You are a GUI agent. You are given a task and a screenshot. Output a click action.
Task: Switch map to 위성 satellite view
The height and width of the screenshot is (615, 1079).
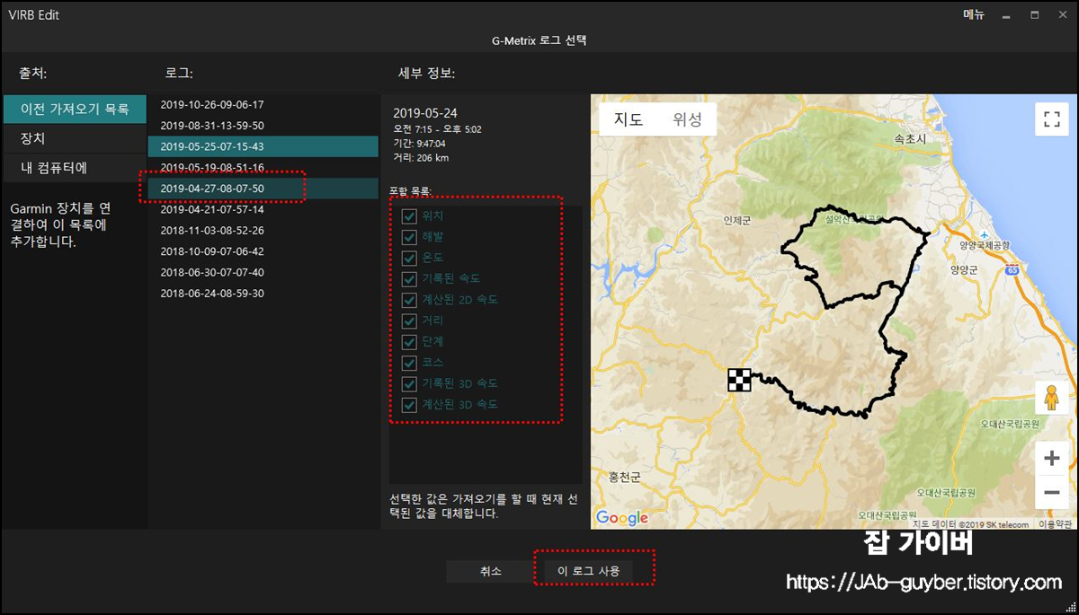(x=687, y=119)
